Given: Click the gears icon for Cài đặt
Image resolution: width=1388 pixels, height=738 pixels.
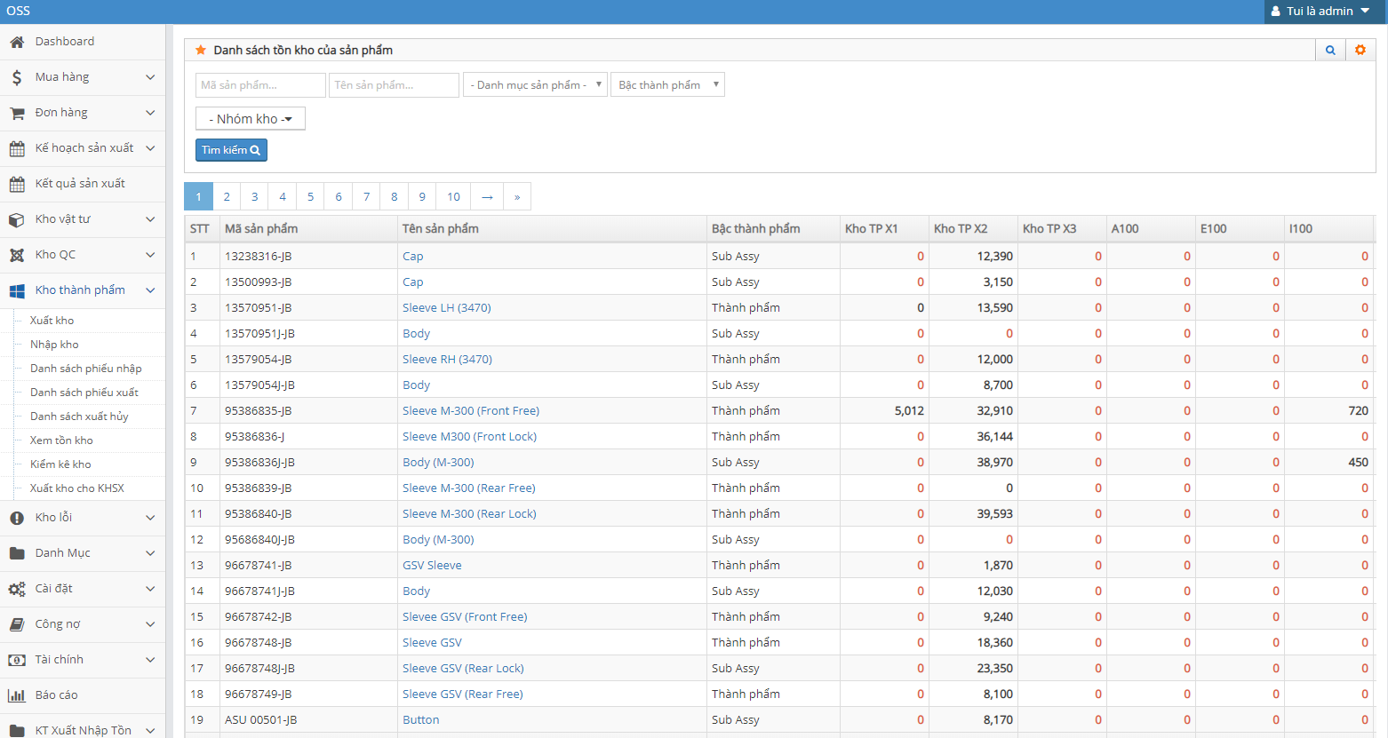Looking at the screenshot, I should [17, 589].
